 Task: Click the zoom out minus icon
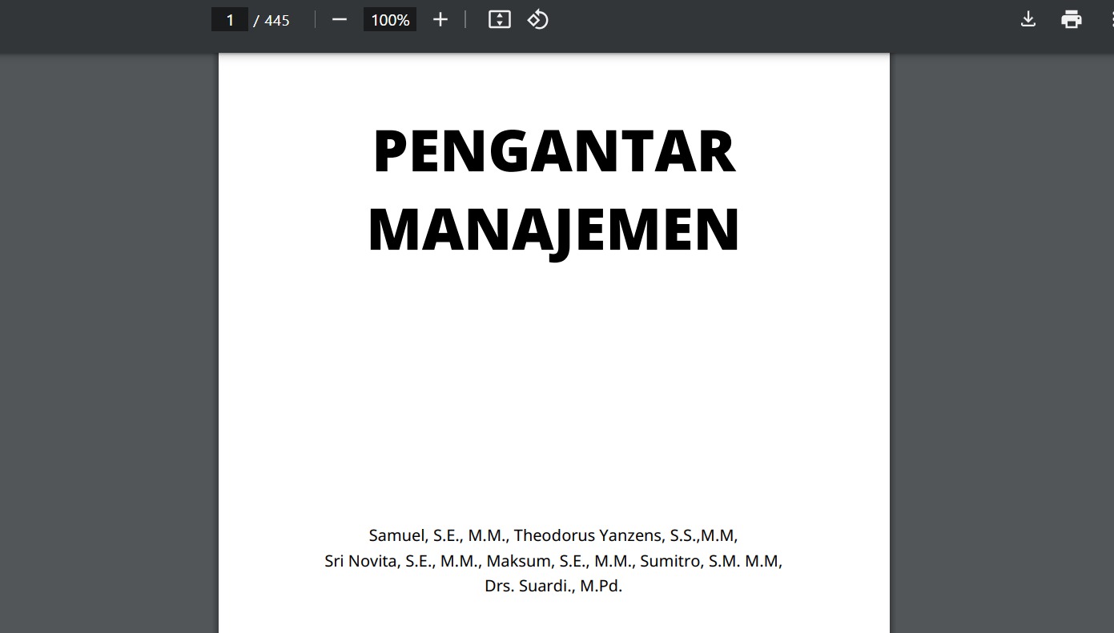[x=340, y=20]
